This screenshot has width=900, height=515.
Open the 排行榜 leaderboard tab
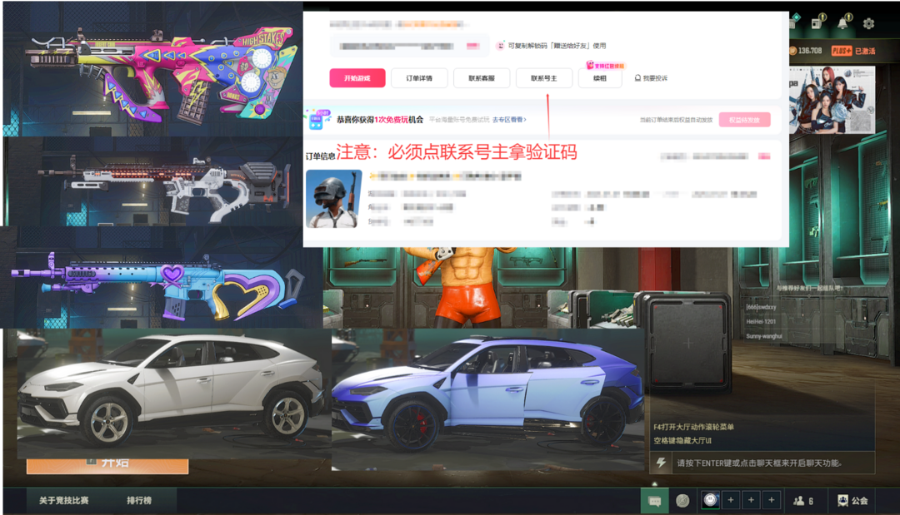pos(139,501)
